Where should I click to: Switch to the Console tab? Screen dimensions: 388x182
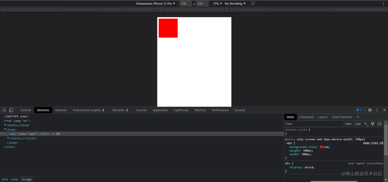(26, 110)
